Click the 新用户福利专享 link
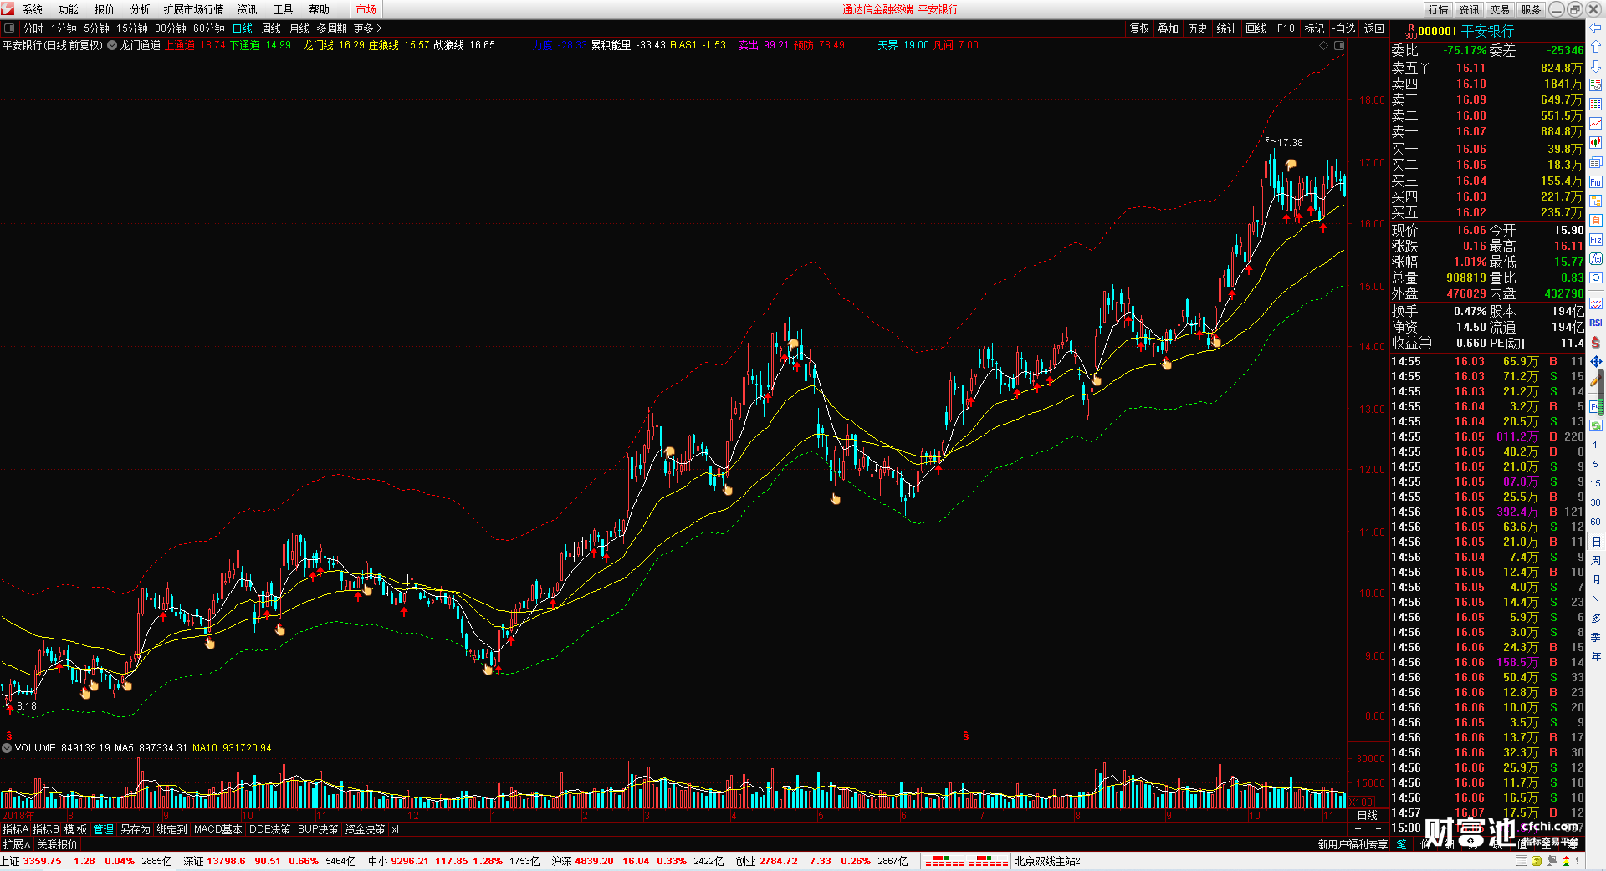 1353,844
